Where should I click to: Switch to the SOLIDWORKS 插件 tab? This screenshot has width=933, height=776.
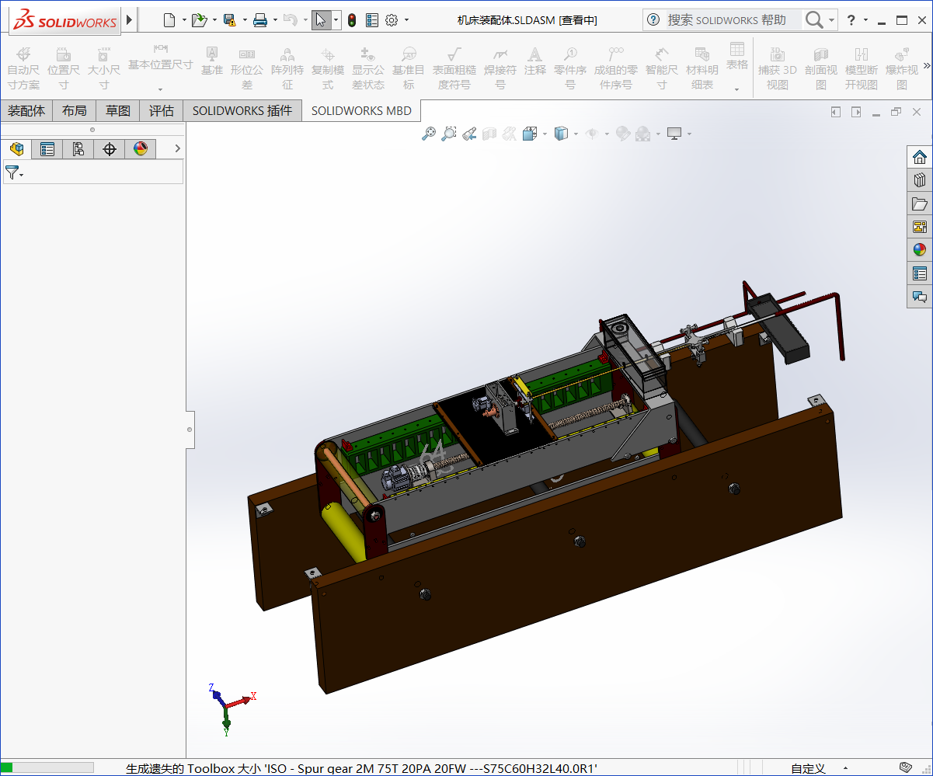click(242, 111)
